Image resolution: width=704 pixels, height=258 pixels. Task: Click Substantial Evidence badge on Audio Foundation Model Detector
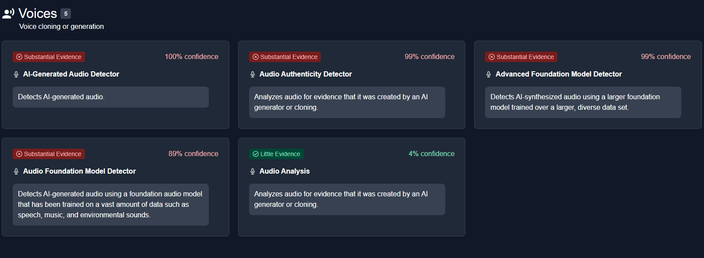(49, 154)
